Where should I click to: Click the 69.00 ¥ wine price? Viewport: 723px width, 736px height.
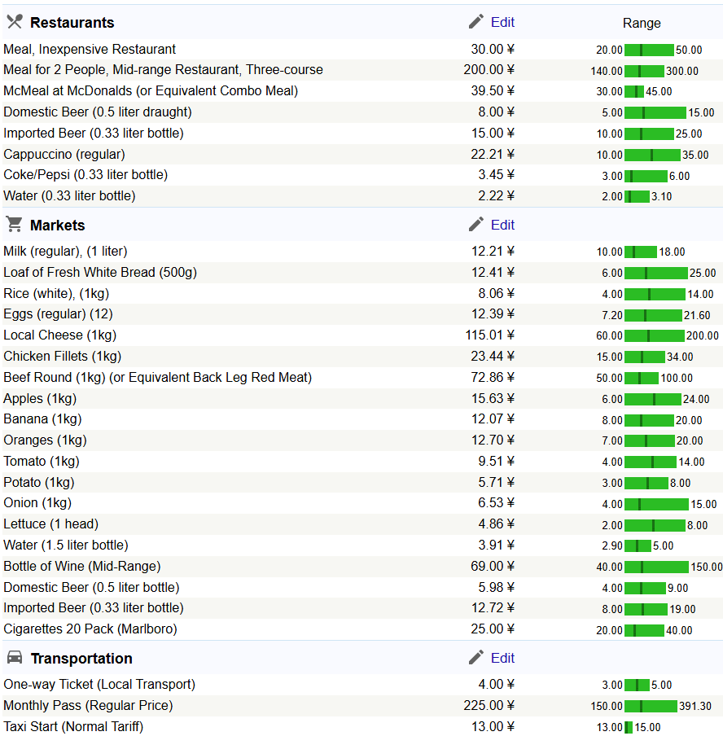click(493, 567)
